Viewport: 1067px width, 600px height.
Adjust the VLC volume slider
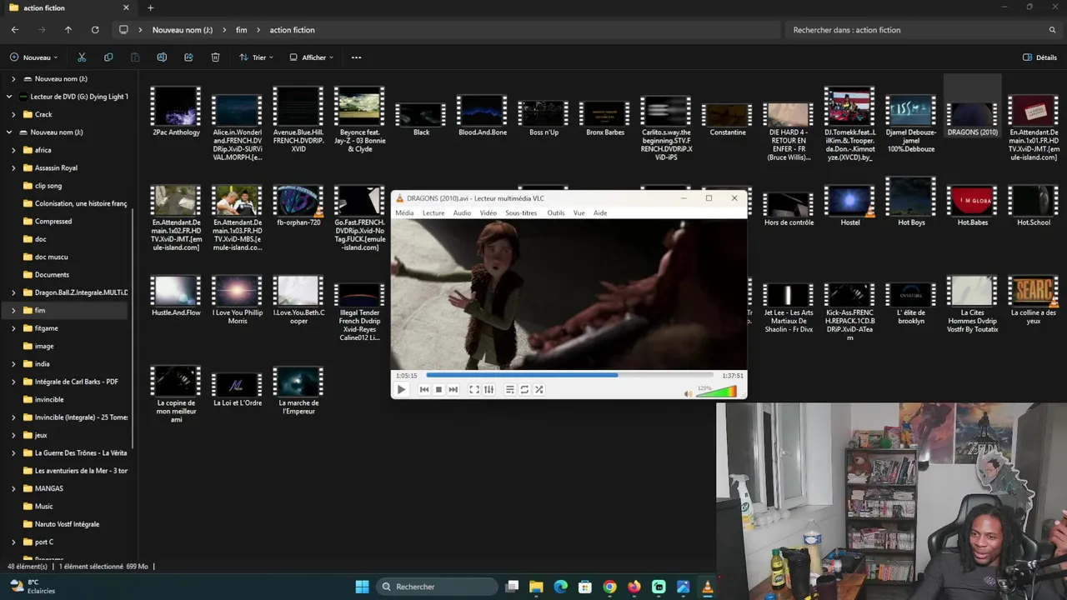[x=716, y=392]
